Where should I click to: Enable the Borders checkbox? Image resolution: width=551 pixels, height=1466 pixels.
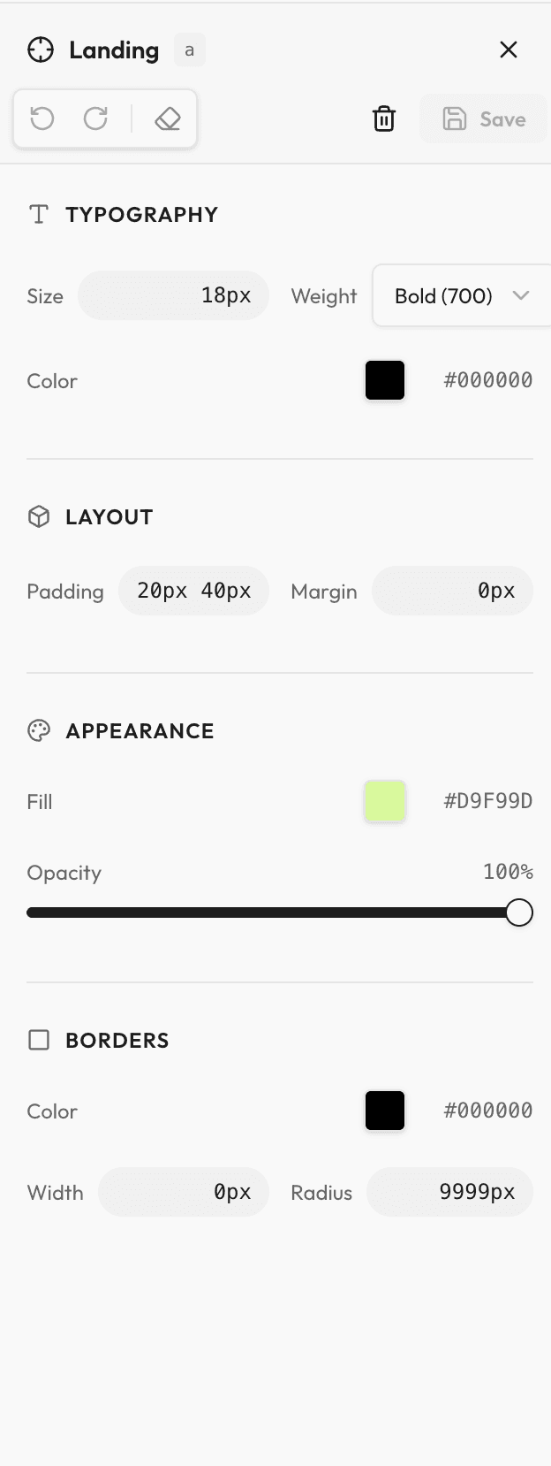click(x=39, y=1040)
